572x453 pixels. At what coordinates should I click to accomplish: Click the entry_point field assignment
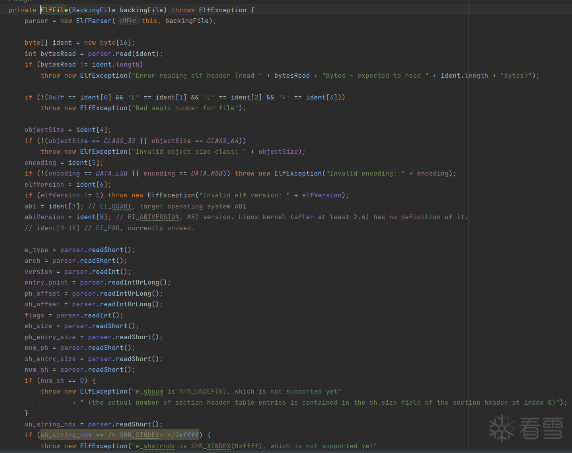click(46, 282)
